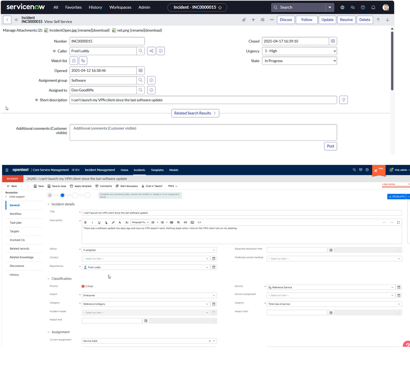Click the ESCALATE button
This screenshot has width=410, height=369.
[x=397, y=197]
